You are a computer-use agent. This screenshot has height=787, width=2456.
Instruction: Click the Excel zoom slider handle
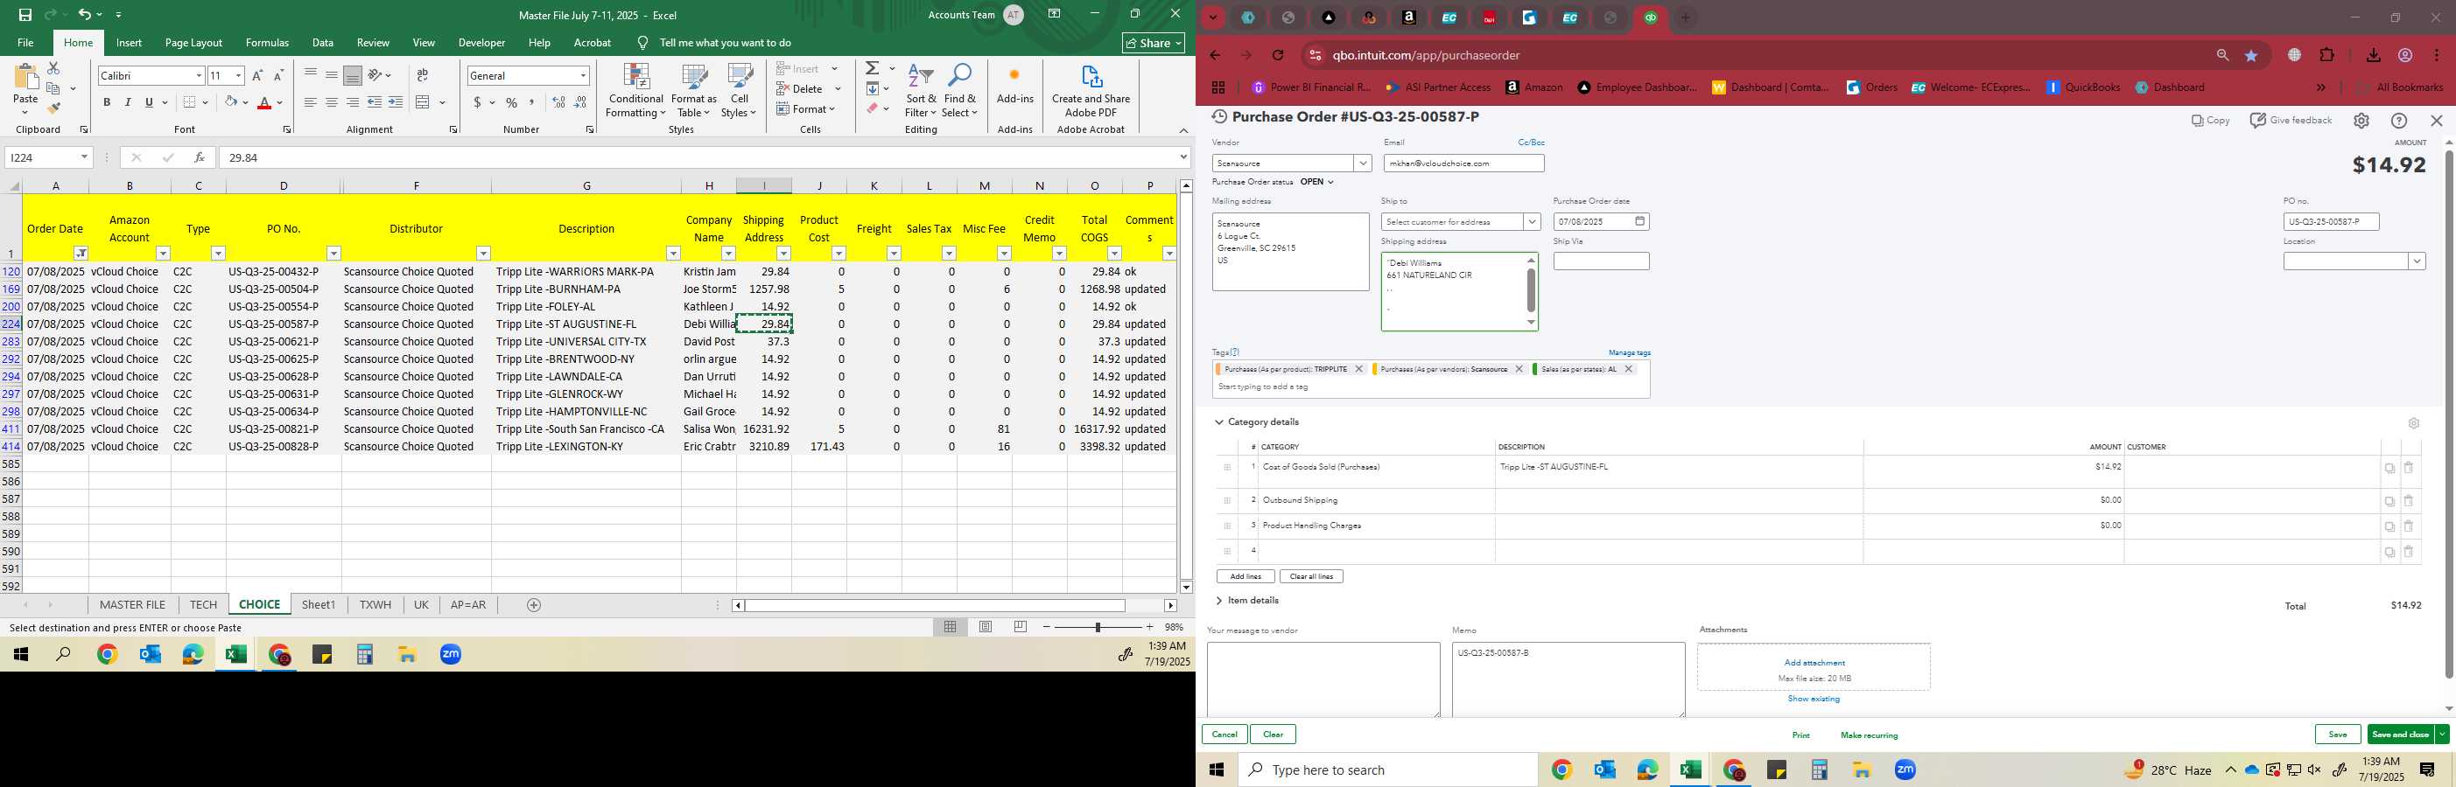[1098, 627]
